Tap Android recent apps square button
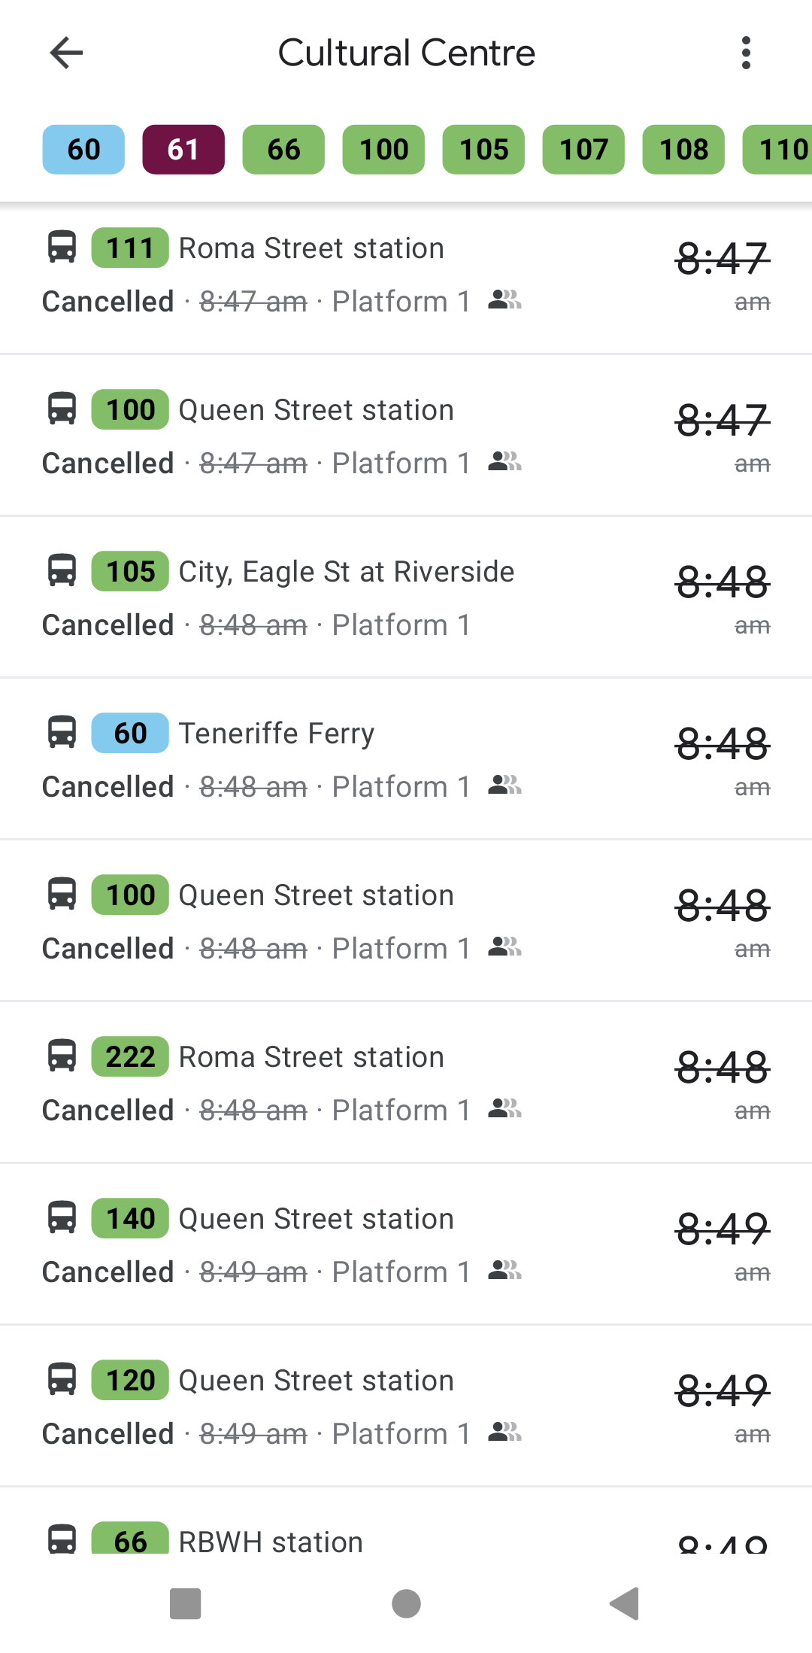 coord(186,1603)
